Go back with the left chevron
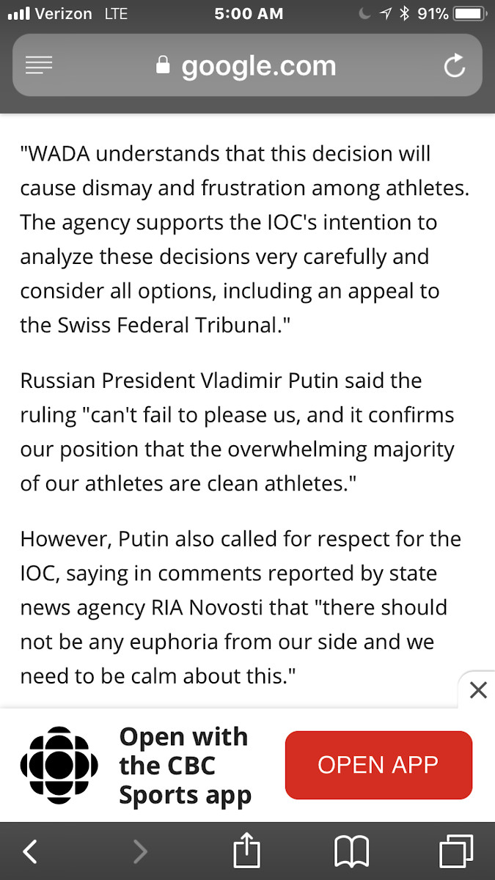Image resolution: width=495 pixels, height=880 pixels. click(29, 851)
